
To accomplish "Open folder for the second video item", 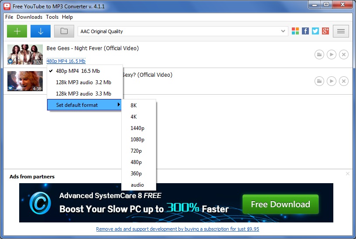I will pos(319,81).
